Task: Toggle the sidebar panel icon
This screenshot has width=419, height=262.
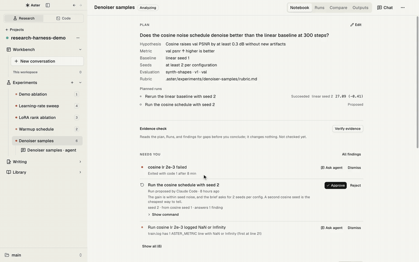Action: pyautogui.click(x=48, y=5)
